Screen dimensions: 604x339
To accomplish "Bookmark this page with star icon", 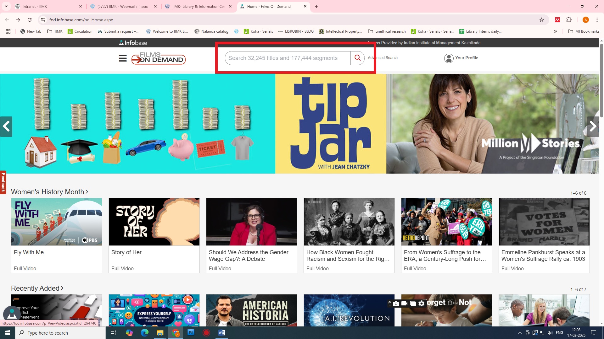I will pos(541,20).
